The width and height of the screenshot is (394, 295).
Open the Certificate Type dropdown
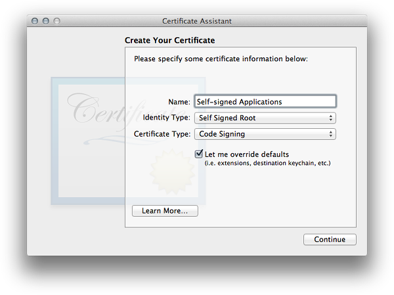265,134
